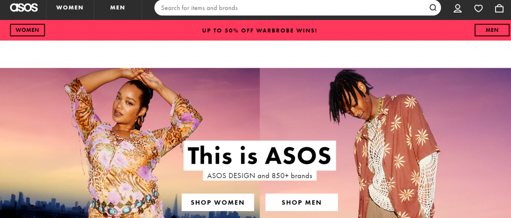Viewport: 511px width, 218px height.
Task: Select WOMEN in the top navigation bar
Action: 70,8
